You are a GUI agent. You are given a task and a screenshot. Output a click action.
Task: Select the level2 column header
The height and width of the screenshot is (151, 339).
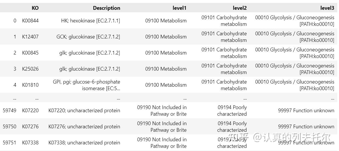click(240, 8)
